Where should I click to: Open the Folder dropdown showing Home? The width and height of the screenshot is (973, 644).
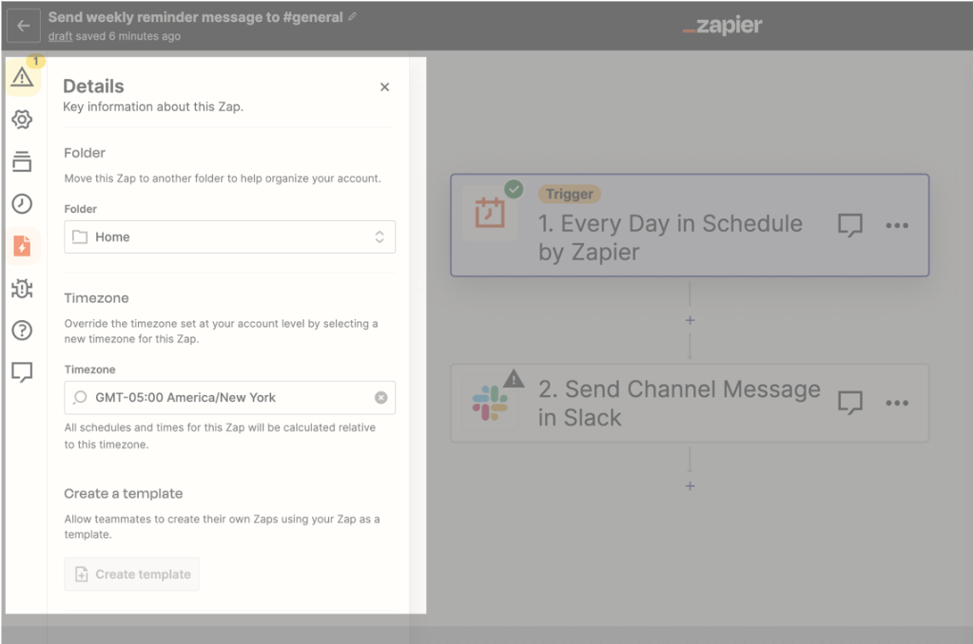click(229, 237)
